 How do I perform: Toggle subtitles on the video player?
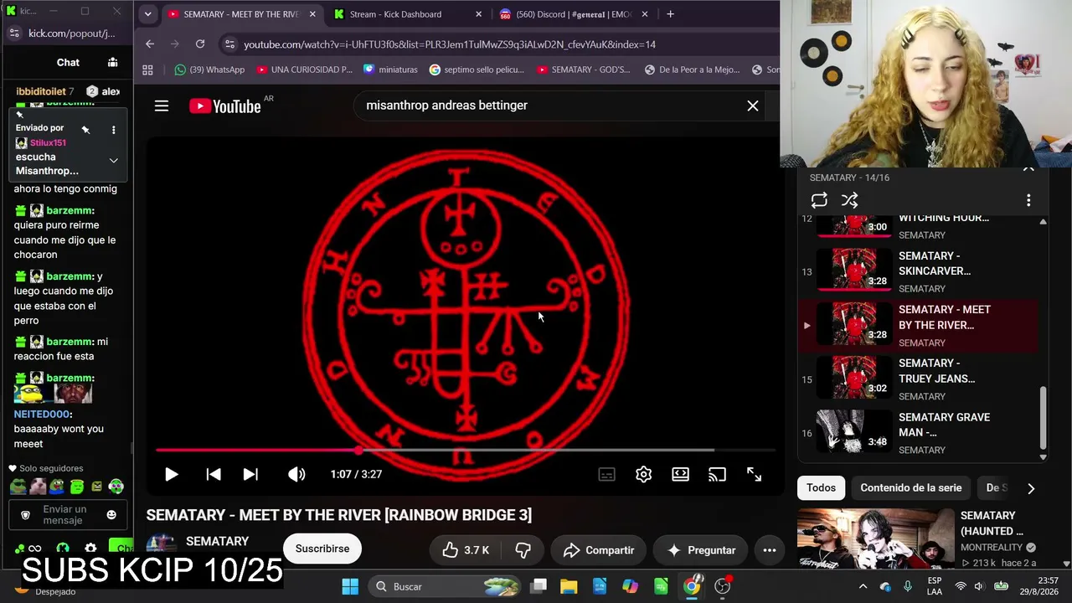coord(607,474)
